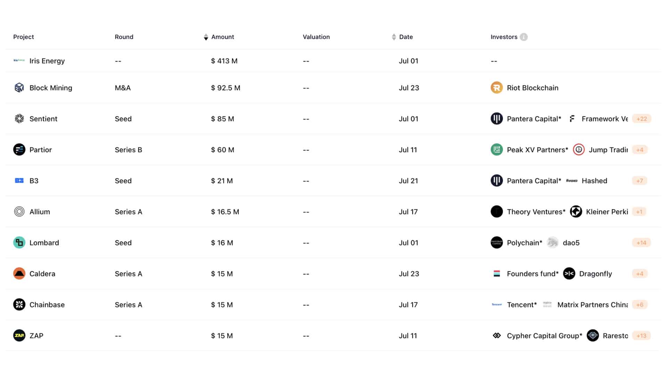Click the Valuation column header
The width and height of the screenshot is (667, 375).
(316, 37)
